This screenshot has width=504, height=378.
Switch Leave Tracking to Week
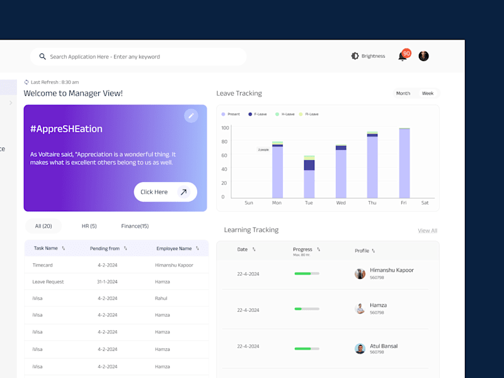tap(428, 93)
